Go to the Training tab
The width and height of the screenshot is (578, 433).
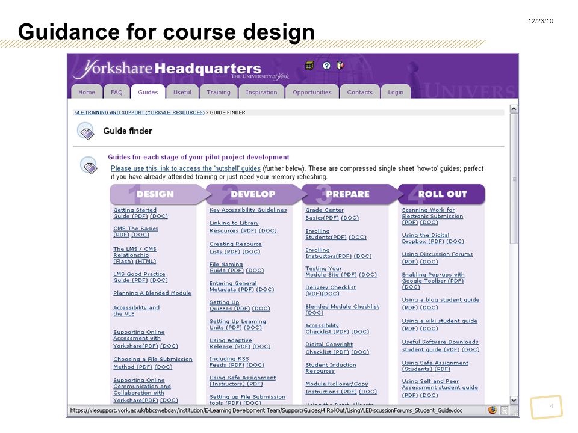coord(219,92)
